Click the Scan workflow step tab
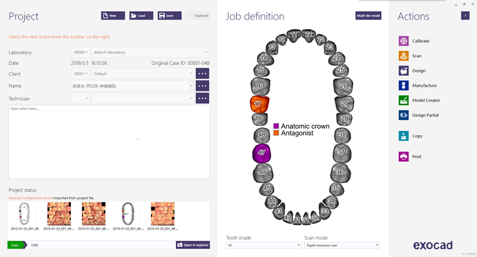The image size is (477, 257). (x=15, y=245)
